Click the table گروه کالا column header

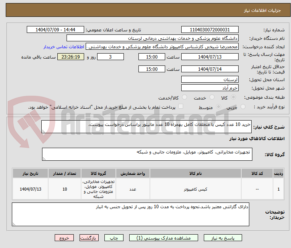pyautogui.click(x=98, y=173)
